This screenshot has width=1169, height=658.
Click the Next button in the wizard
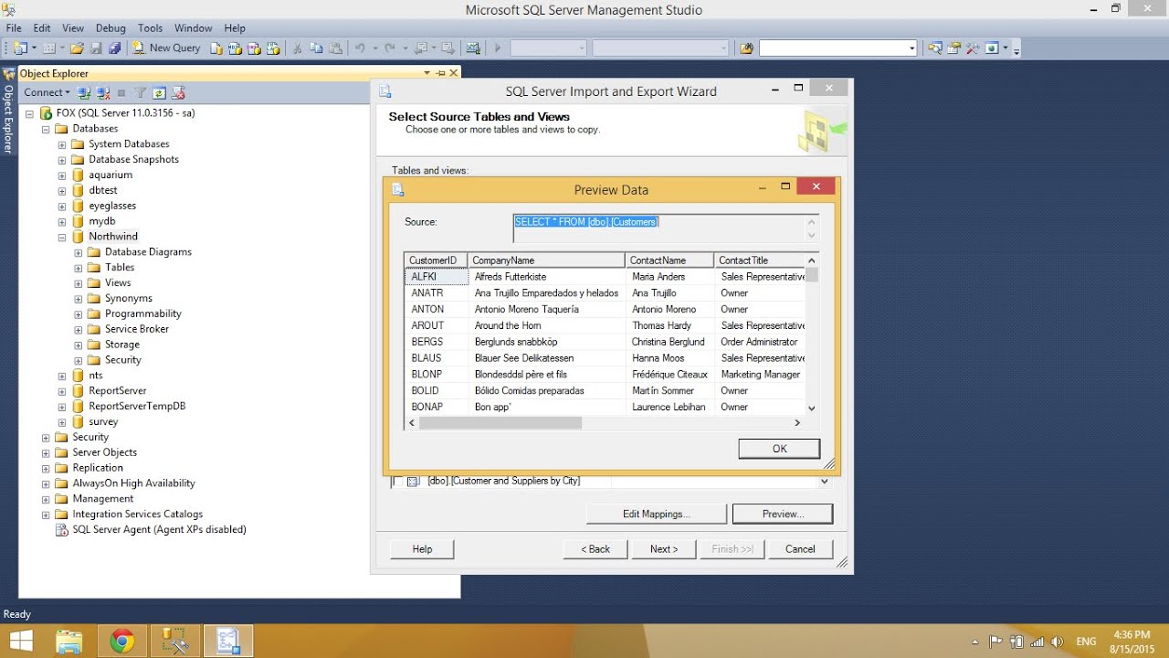(x=664, y=549)
